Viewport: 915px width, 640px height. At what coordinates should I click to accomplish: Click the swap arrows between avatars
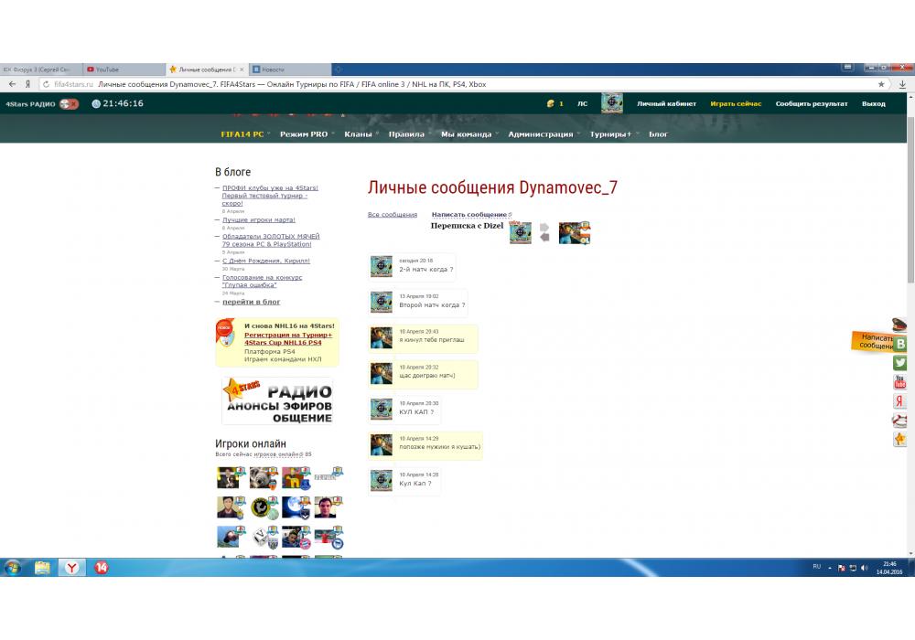coord(544,232)
